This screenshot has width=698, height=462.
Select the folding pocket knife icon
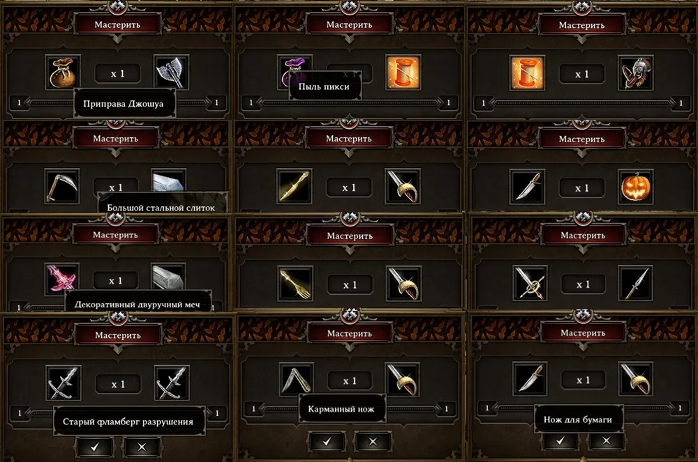(296, 380)
